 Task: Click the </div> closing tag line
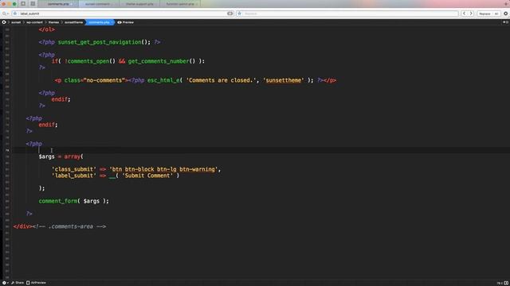tap(60, 226)
